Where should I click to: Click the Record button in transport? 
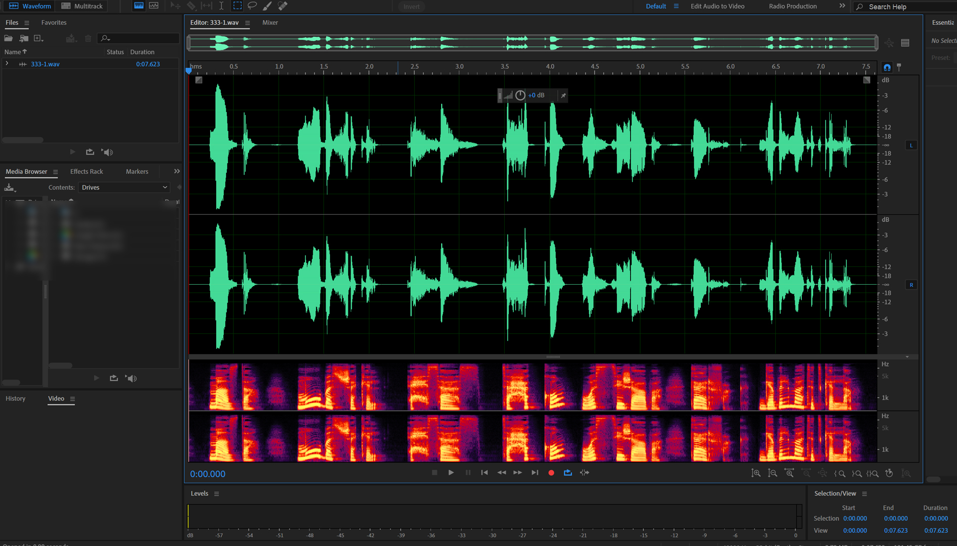551,473
